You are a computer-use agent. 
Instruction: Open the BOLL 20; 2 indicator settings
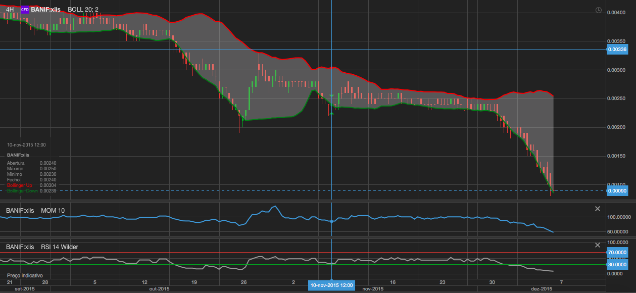click(83, 10)
